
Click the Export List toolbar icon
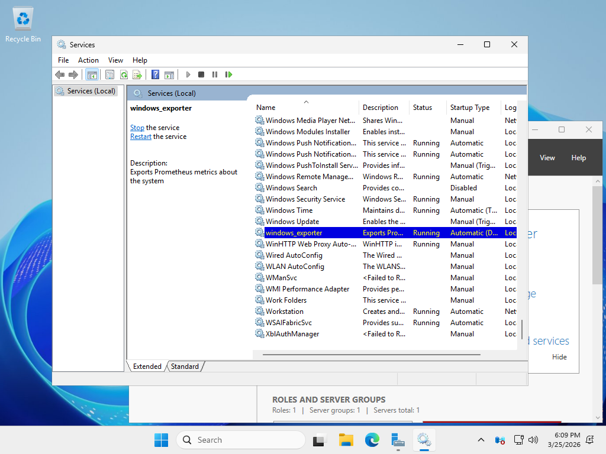click(x=137, y=74)
